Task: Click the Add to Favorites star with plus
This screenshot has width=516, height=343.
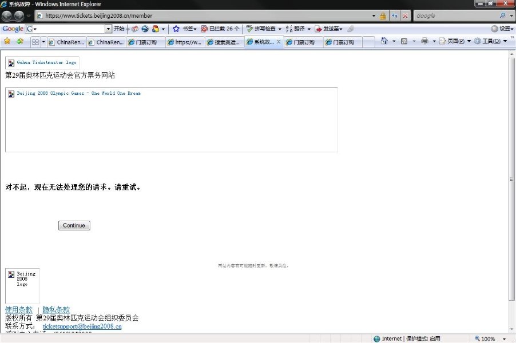Action: click(x=20, y=41)
